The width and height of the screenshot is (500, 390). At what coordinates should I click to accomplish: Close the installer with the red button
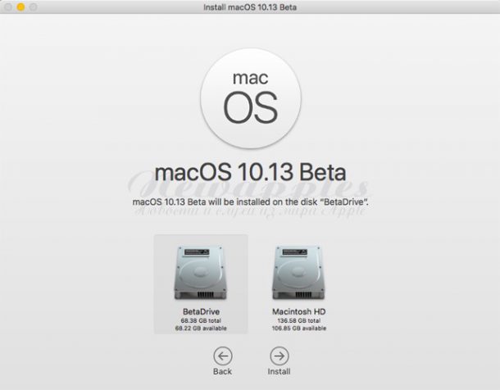[x=9, y=7]
